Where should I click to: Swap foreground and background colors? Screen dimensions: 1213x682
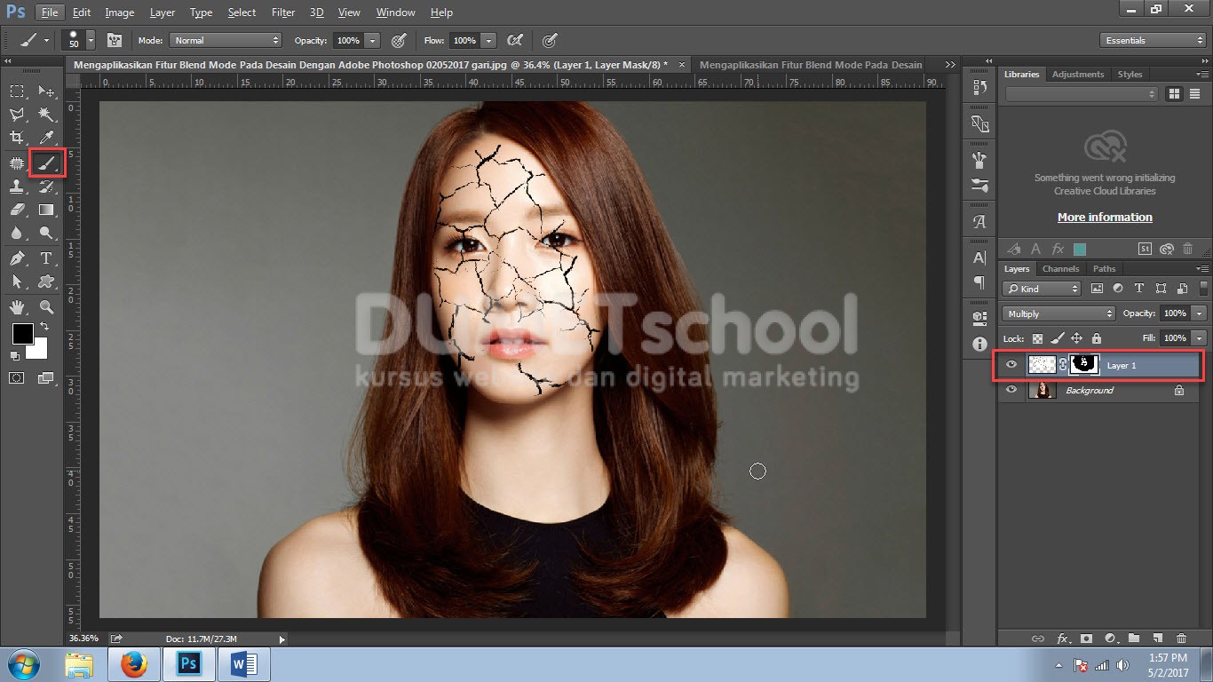(x=44, y=327)
